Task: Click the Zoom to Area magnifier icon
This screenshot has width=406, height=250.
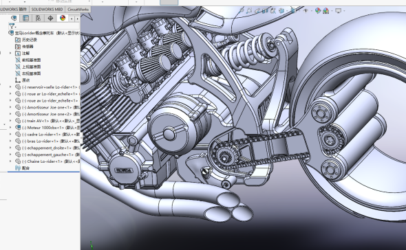Action: click(x=249, y=10)
